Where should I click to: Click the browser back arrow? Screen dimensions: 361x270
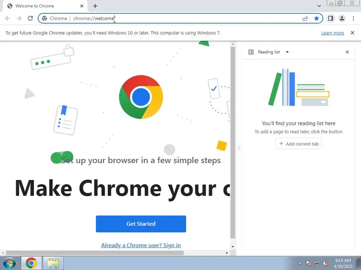(x=8, y=18)
